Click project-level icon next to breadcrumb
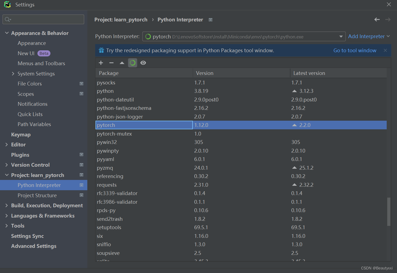This screenshot has height=273, width=397. tap(210, 20)
